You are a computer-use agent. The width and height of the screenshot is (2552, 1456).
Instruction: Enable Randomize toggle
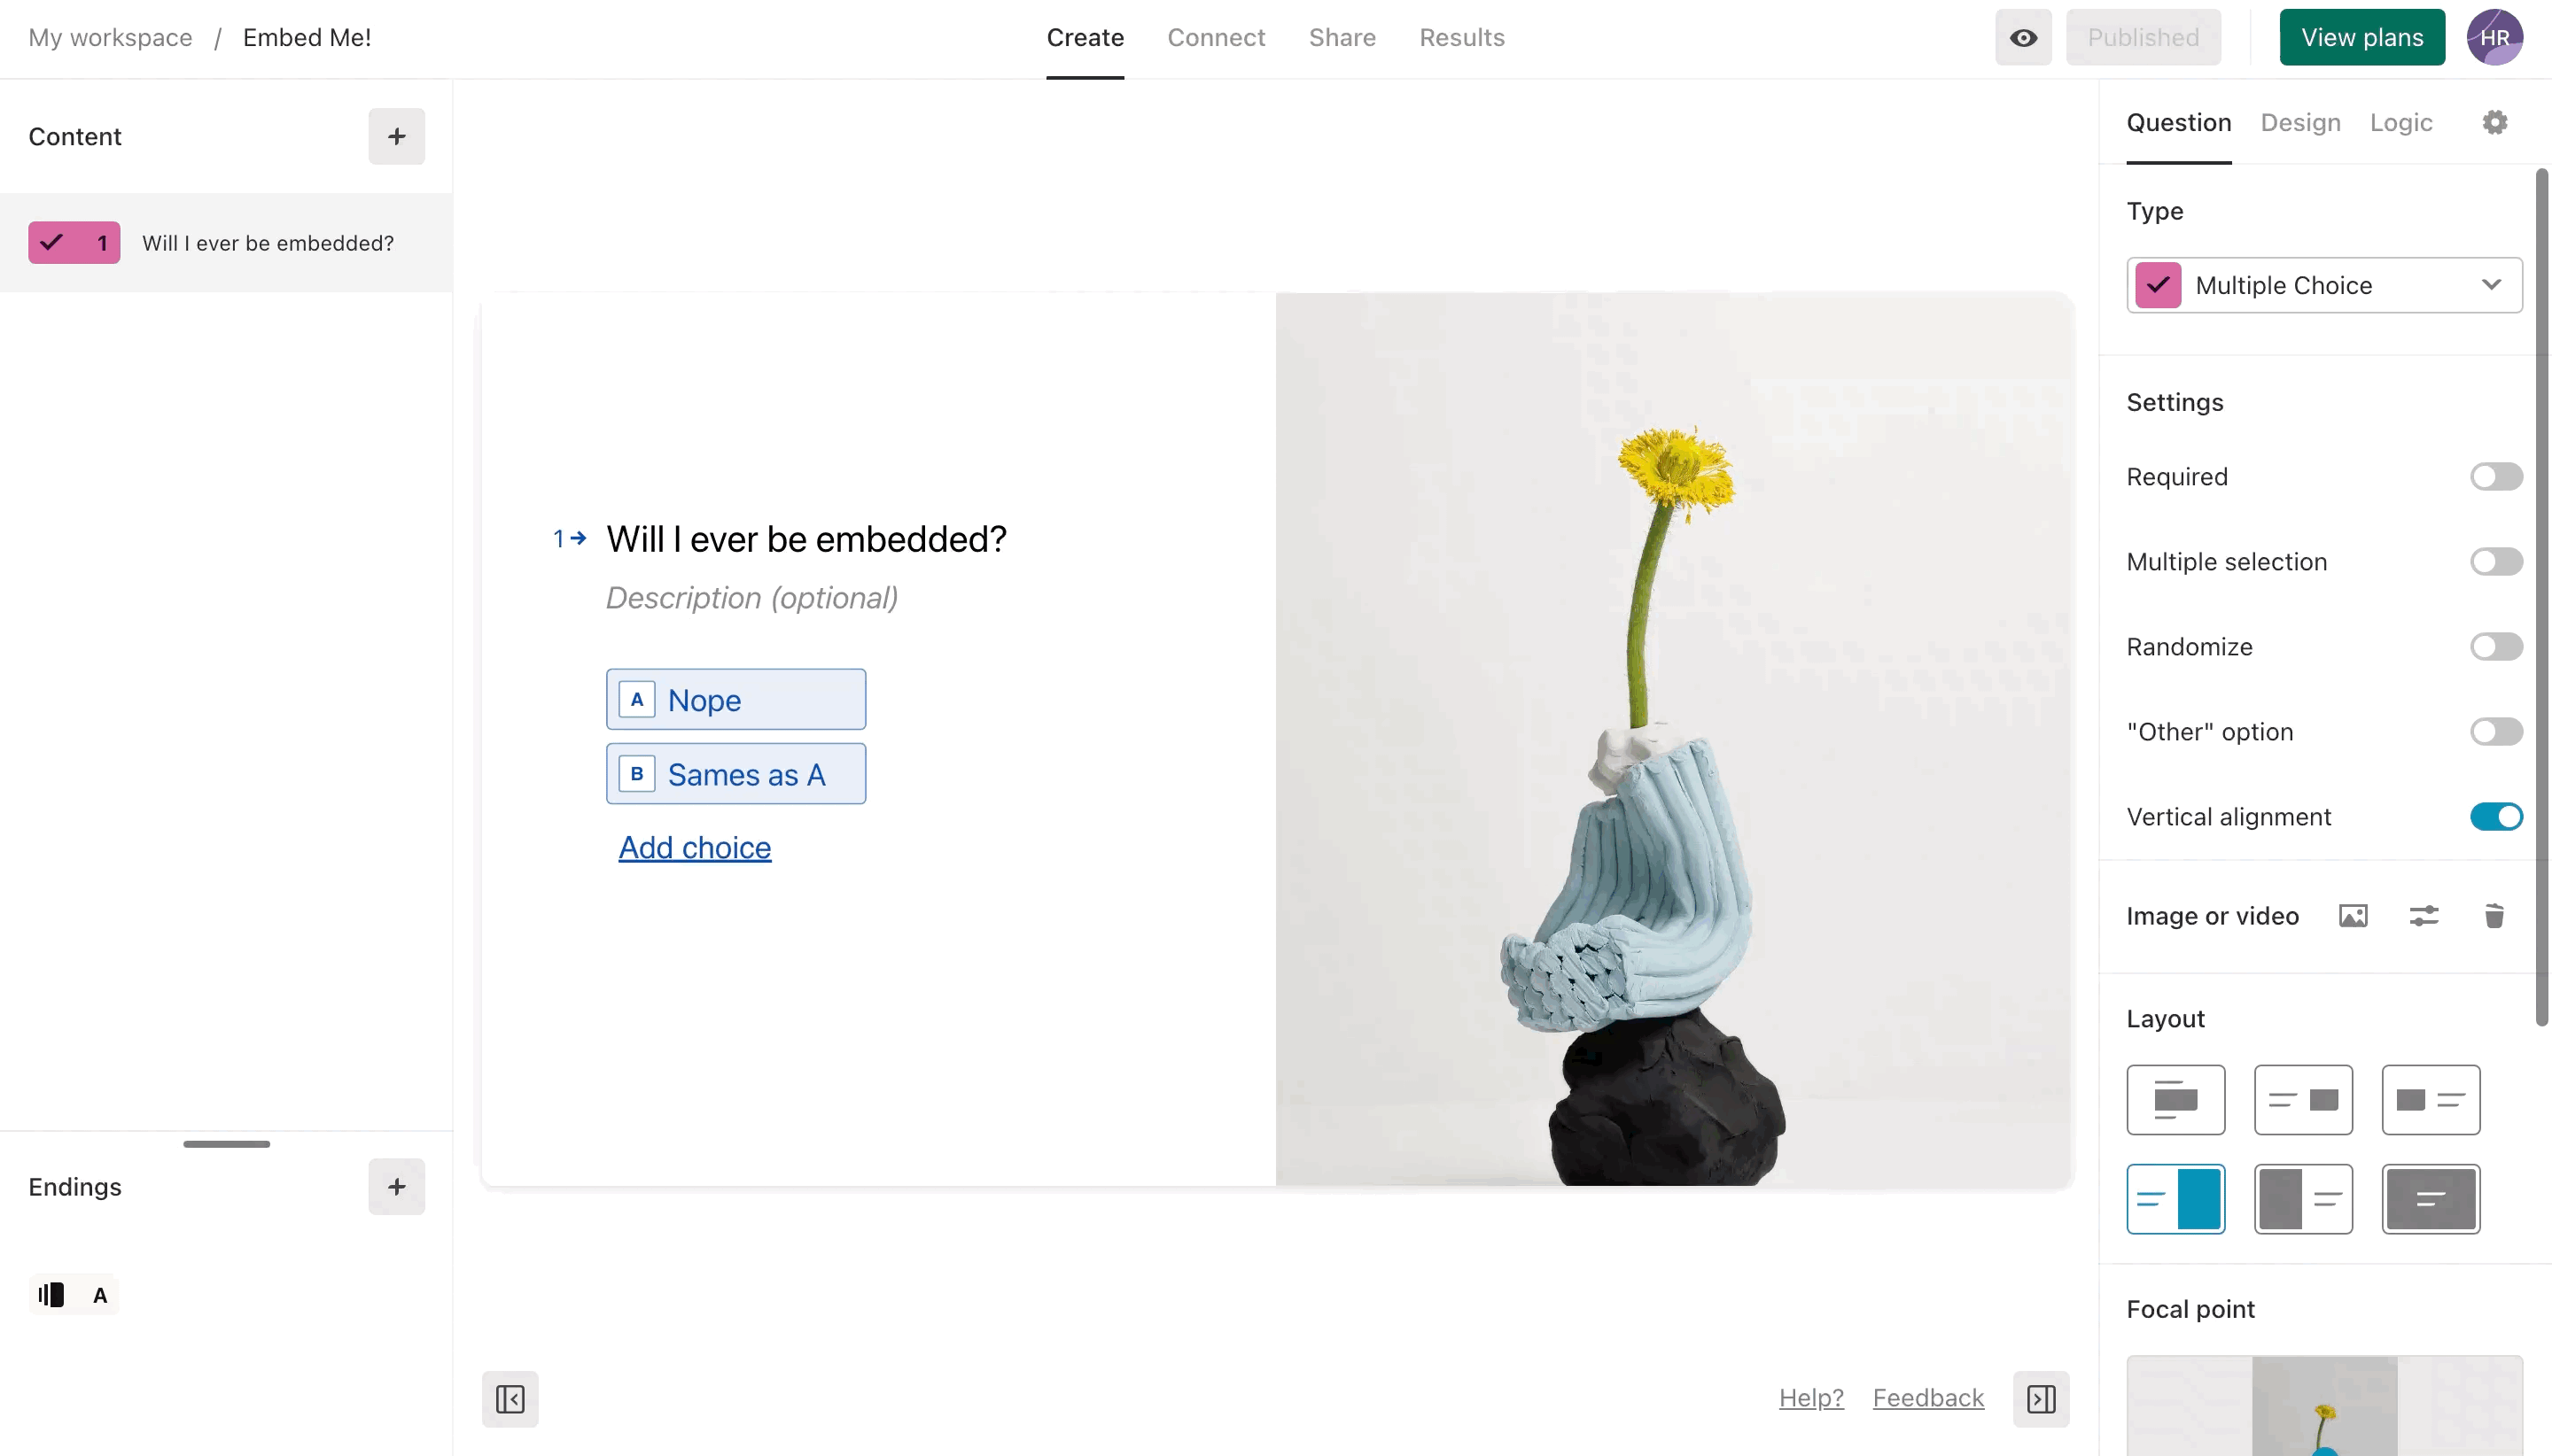tap(2496, 647)
